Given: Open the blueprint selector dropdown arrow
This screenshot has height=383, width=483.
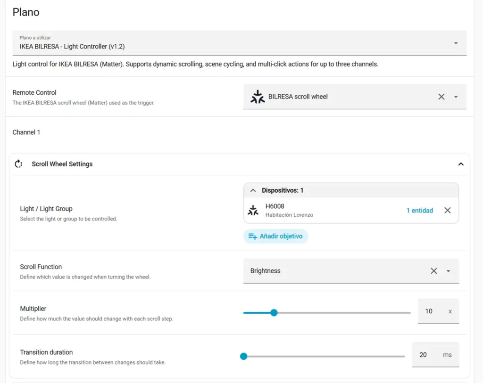Looking at the screenshot, I should tap(456, 43).
